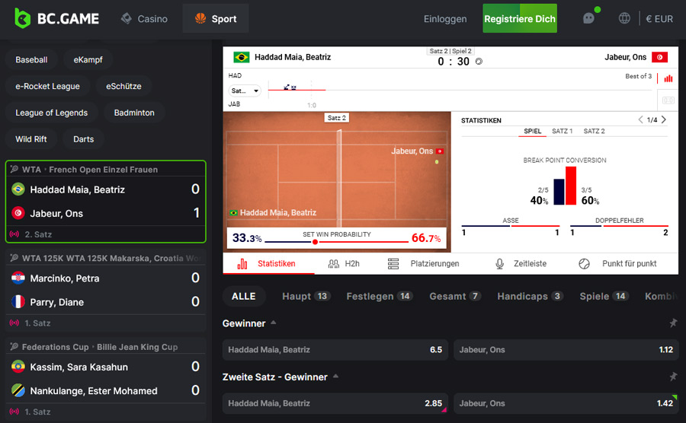Click France flag beside Parry

(x=18, y=301)
